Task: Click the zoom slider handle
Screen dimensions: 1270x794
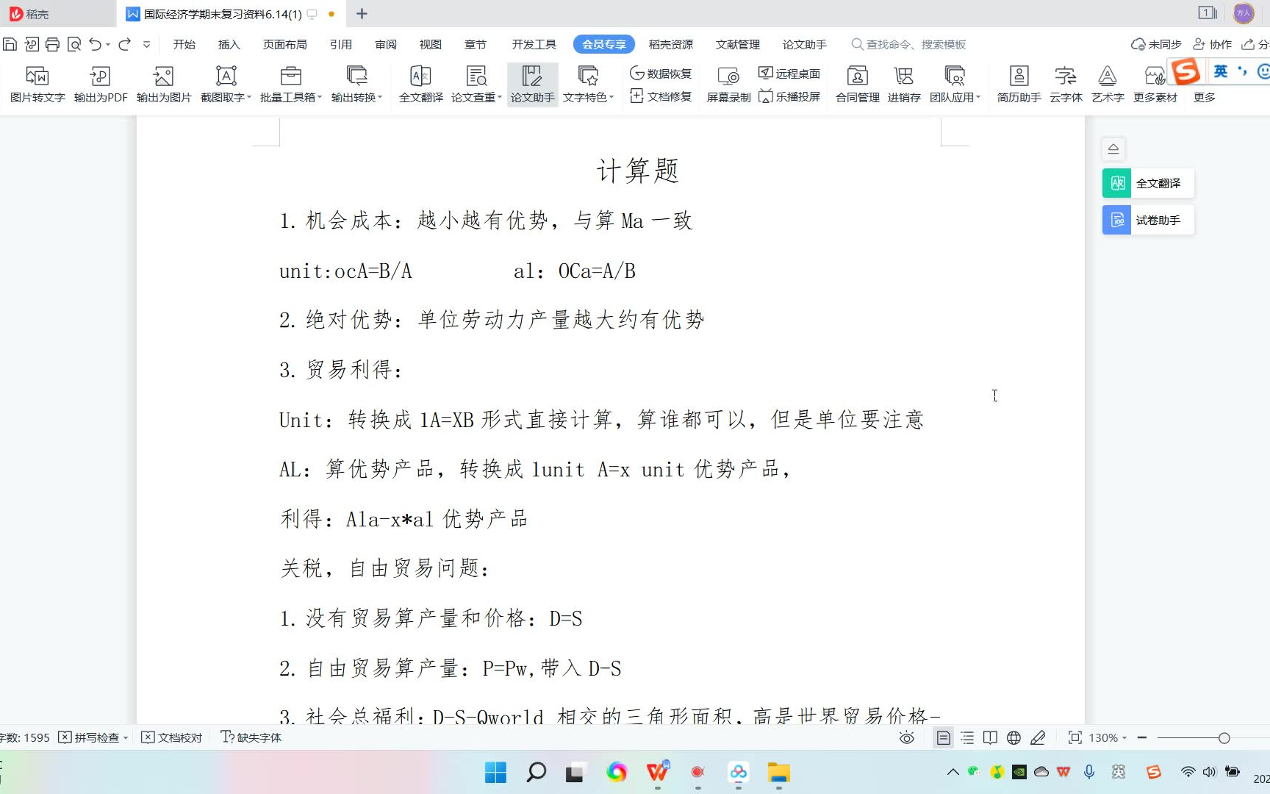Action: tap(1224, 737)
